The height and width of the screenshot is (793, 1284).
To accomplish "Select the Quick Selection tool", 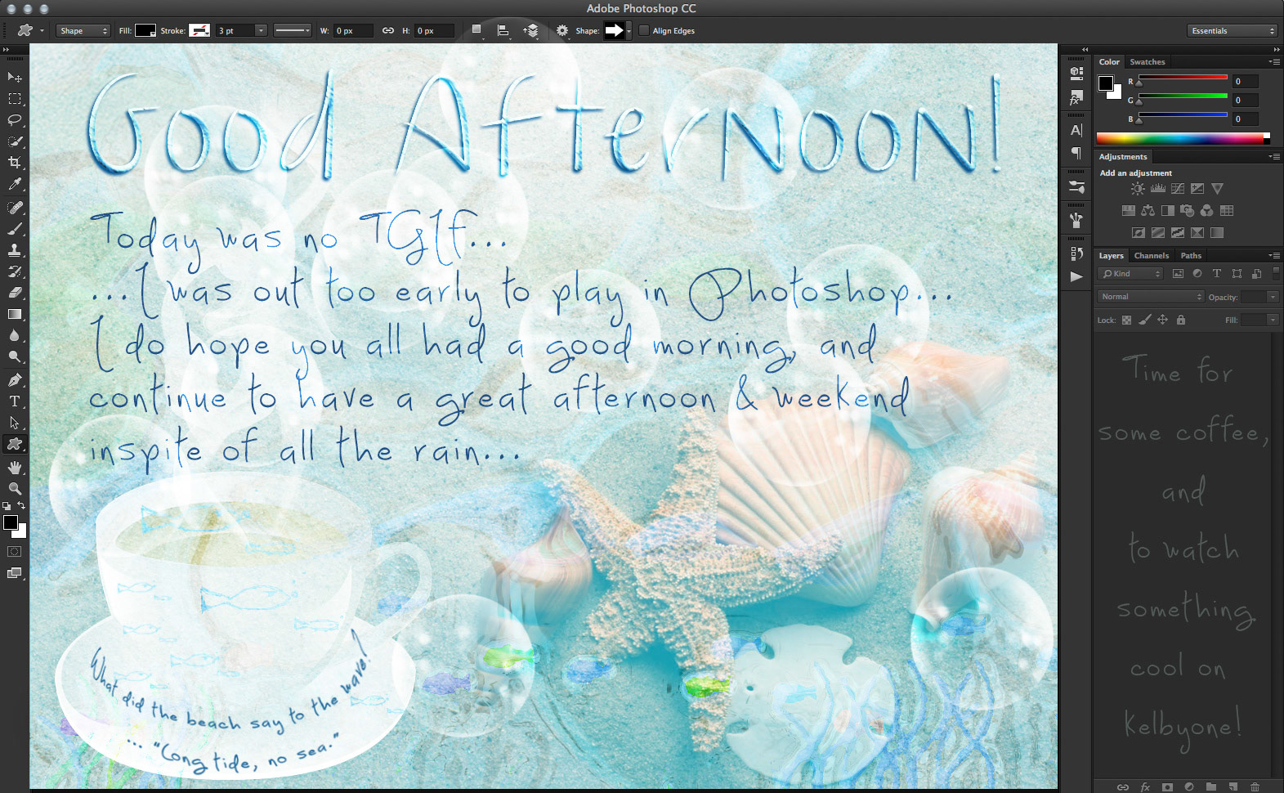I will click(x=15, y=141).
